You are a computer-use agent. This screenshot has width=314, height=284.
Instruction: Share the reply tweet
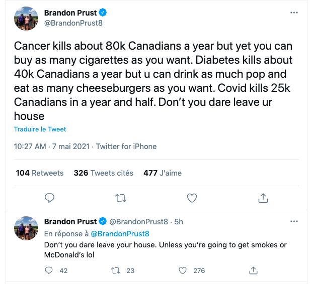254,270
